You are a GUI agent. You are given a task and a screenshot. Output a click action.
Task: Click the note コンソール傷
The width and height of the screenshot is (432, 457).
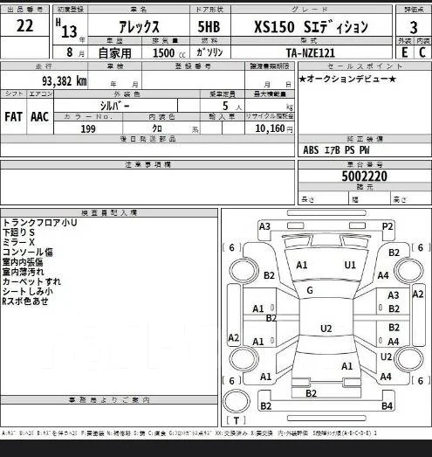point(28,253)
